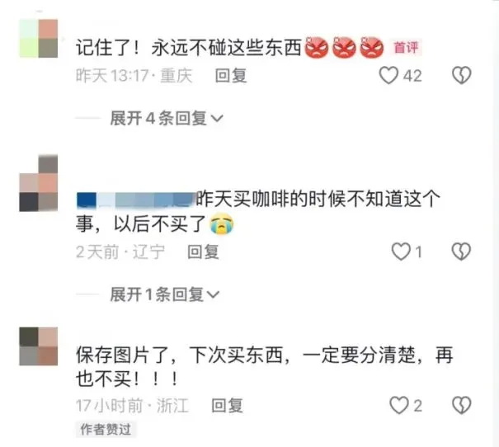This screenshot has width=499, height=447.
Task: Tap the 首评 first-comment badge
Action: pyautogui.click(x=406, y=48)
